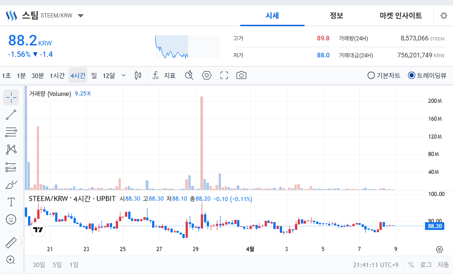Set the date range to 30일
453x274 pixels.
[x=39, y=264]
